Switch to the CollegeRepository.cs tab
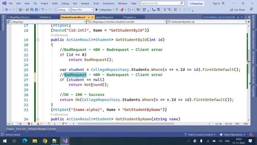Screen dimensions: 257x145 [x=18, y=17]
